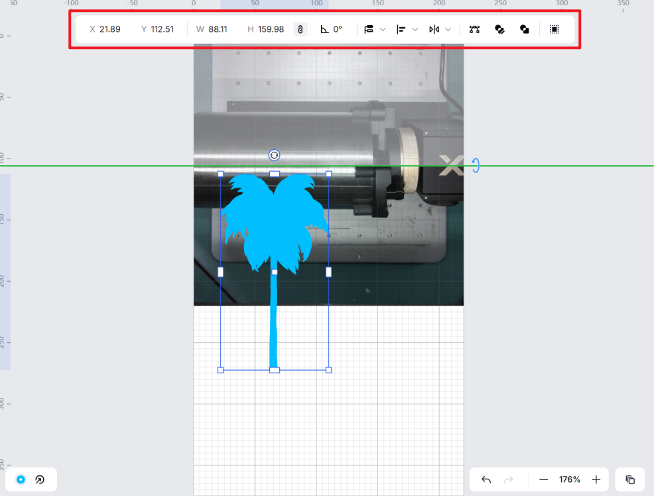This screenshot has width=654, height=496.
Task: Zoom out with the minus button
Action: [x=543, y=479]
